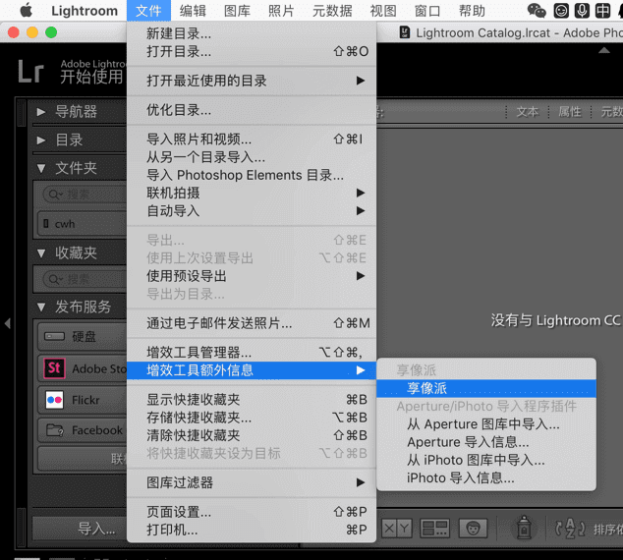Screen dimensions: 623x560
Task: Collapse the Publish Services panel
Action: [41, 307]
